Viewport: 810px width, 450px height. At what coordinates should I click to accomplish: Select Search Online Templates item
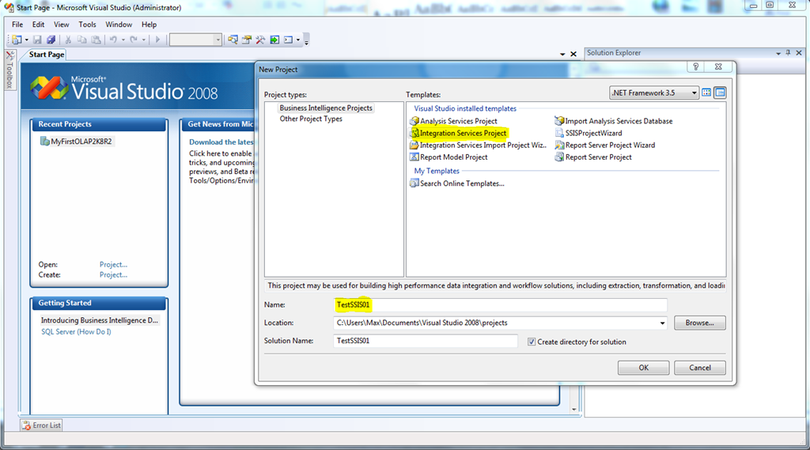457,183
